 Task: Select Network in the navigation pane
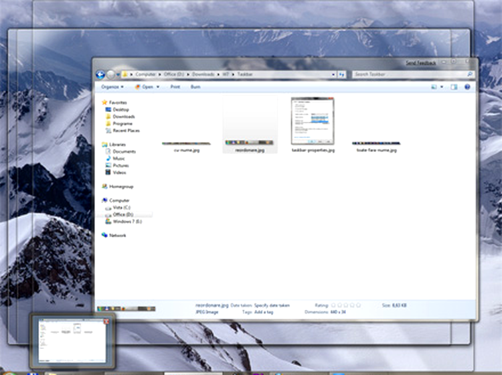(118, 235)
